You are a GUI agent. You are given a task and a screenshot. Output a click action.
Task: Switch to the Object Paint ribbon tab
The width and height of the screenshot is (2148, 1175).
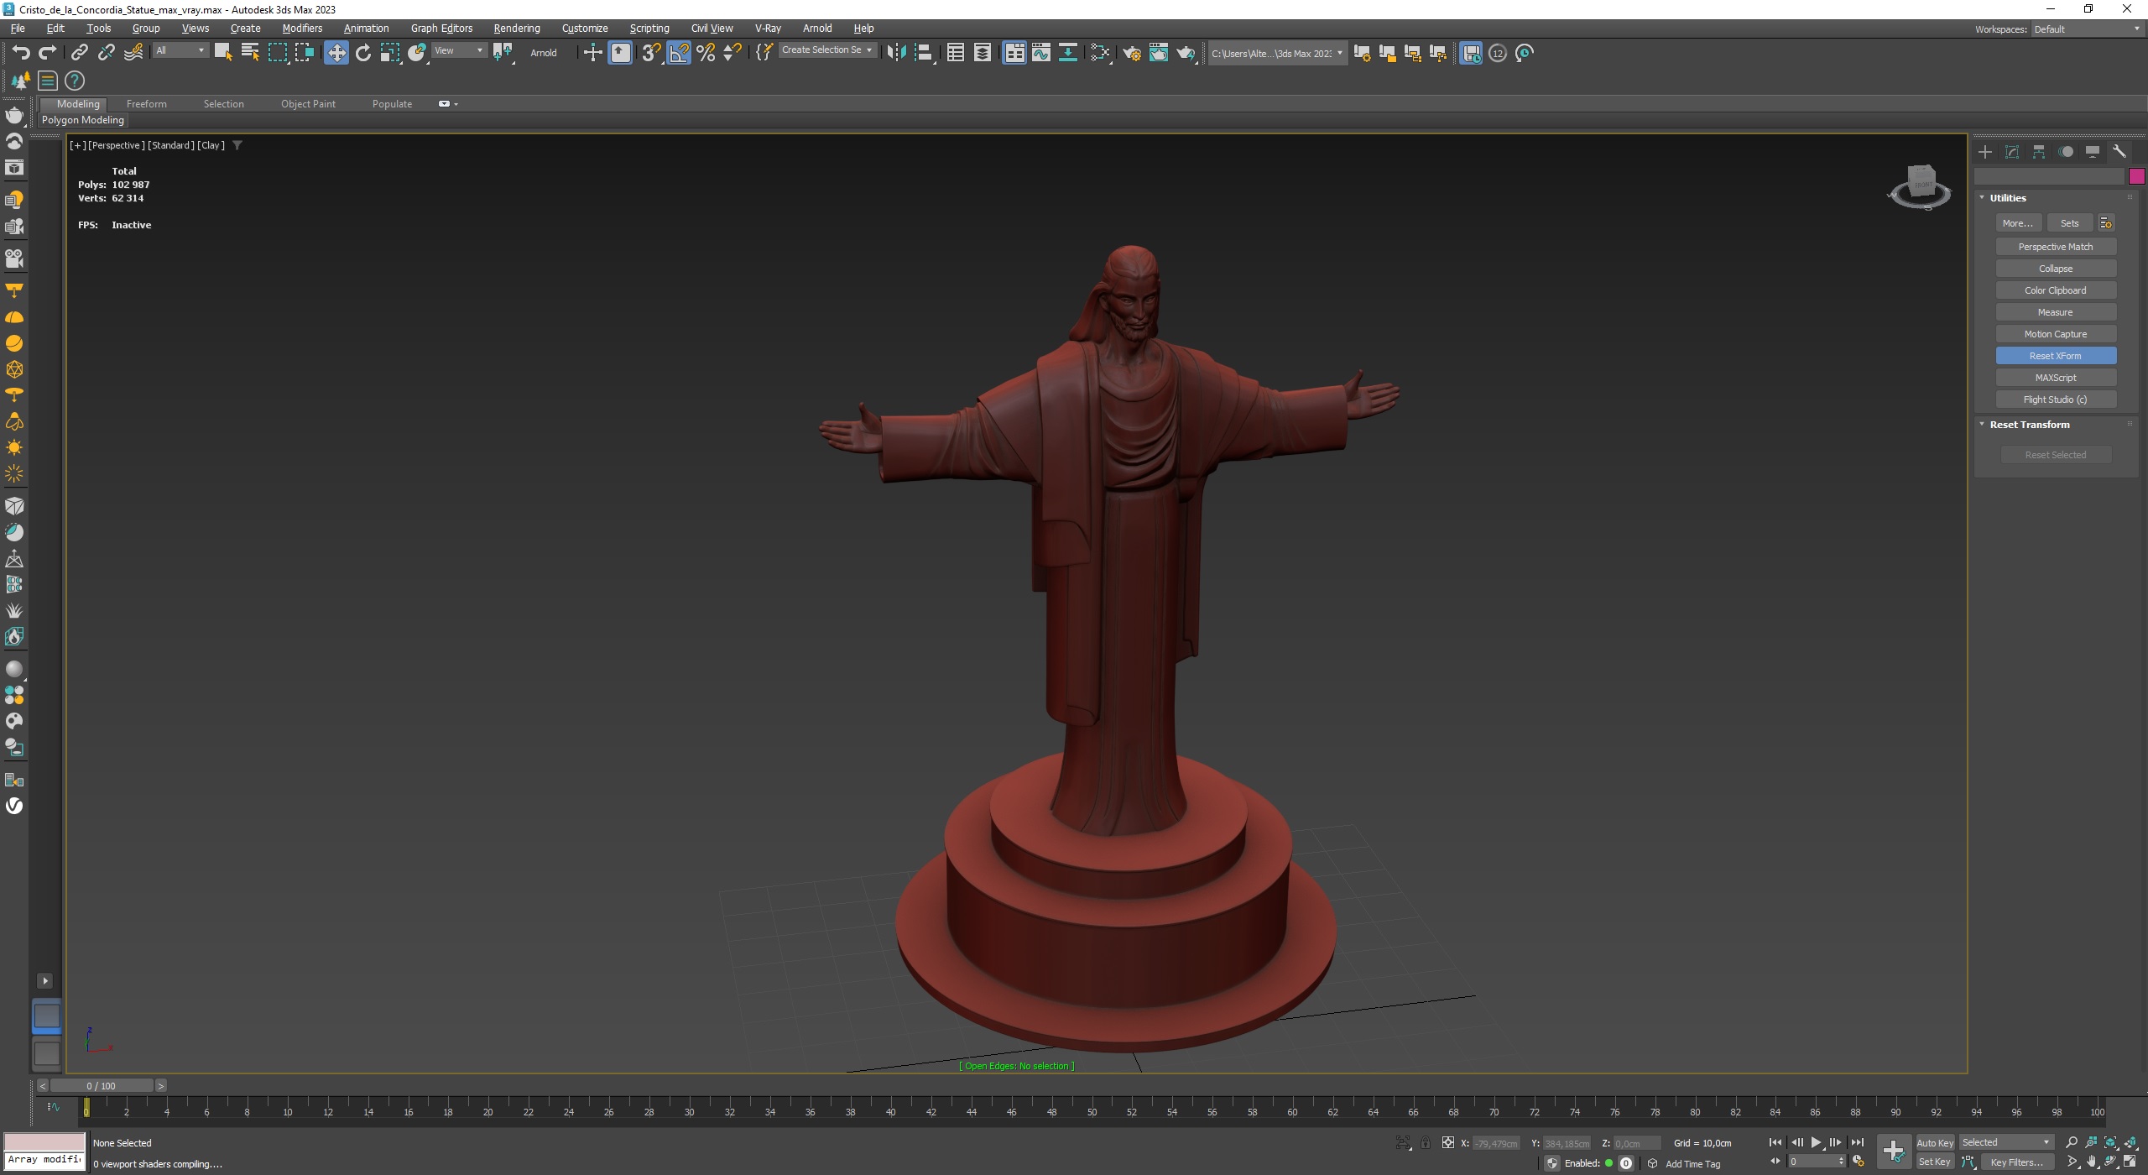pos(308,104)
